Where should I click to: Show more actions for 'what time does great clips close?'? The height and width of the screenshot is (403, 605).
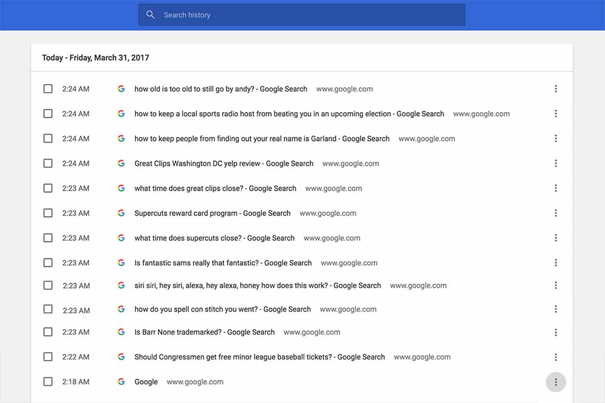click(x=555, y=188)
